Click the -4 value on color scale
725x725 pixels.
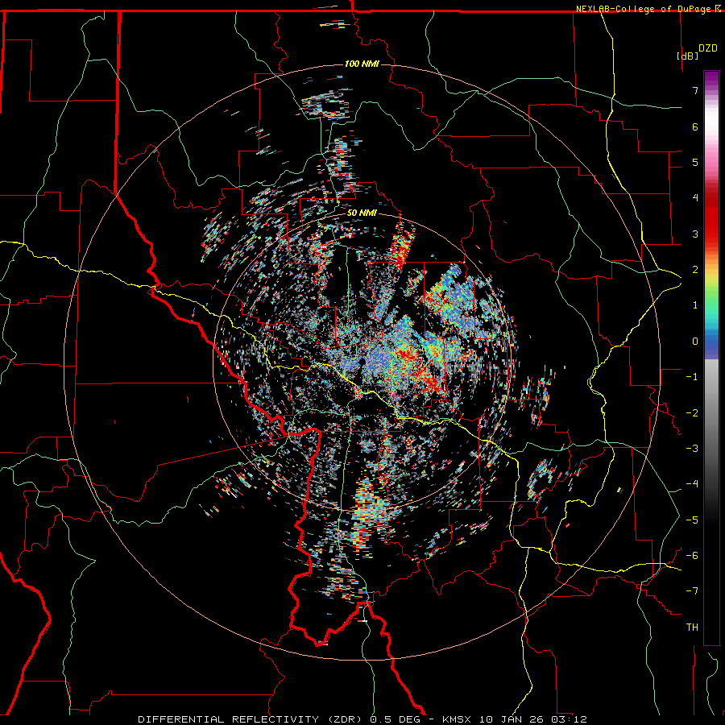tap(692, 484)
